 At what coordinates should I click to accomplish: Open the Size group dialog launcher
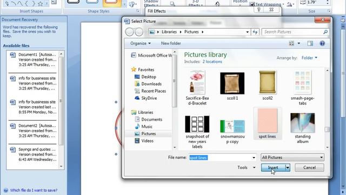click(x=329, y=11)
